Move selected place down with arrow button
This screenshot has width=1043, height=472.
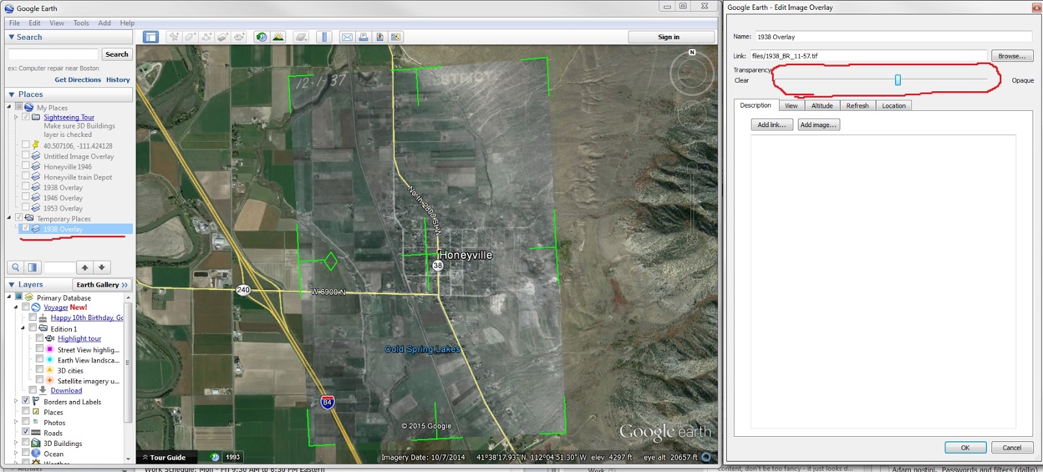tap(102, 267)
